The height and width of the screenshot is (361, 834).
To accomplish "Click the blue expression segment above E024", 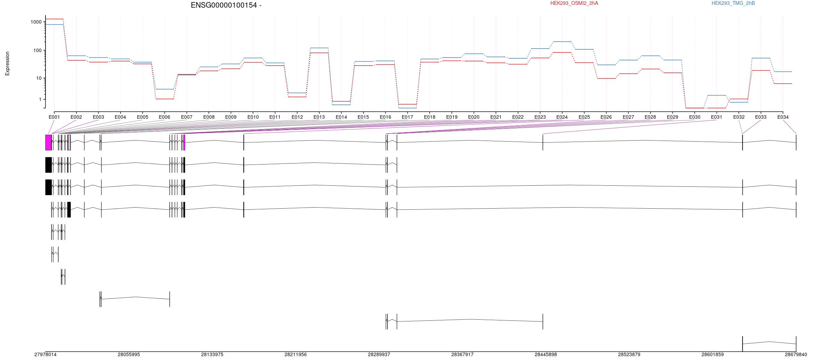I will pos(562,42).
